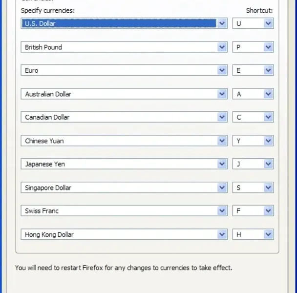This screenshot has height=293, width=297.
Task: Open the Swiss Franc currency dropdown
Action: (x=222, y=211)
